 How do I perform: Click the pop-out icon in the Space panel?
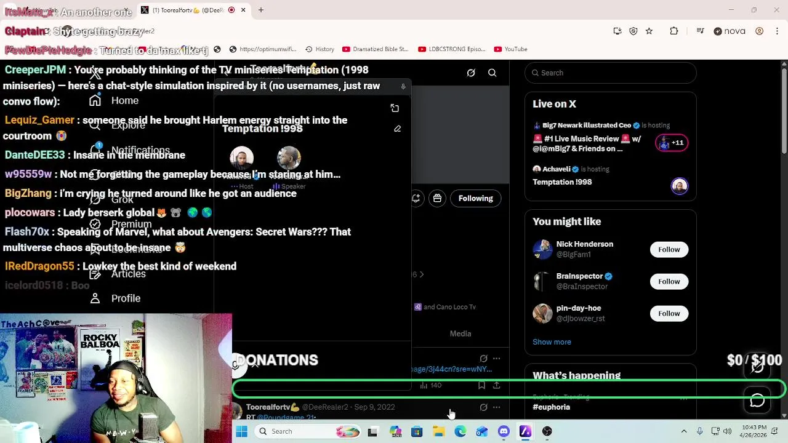(x=395, y=108)
